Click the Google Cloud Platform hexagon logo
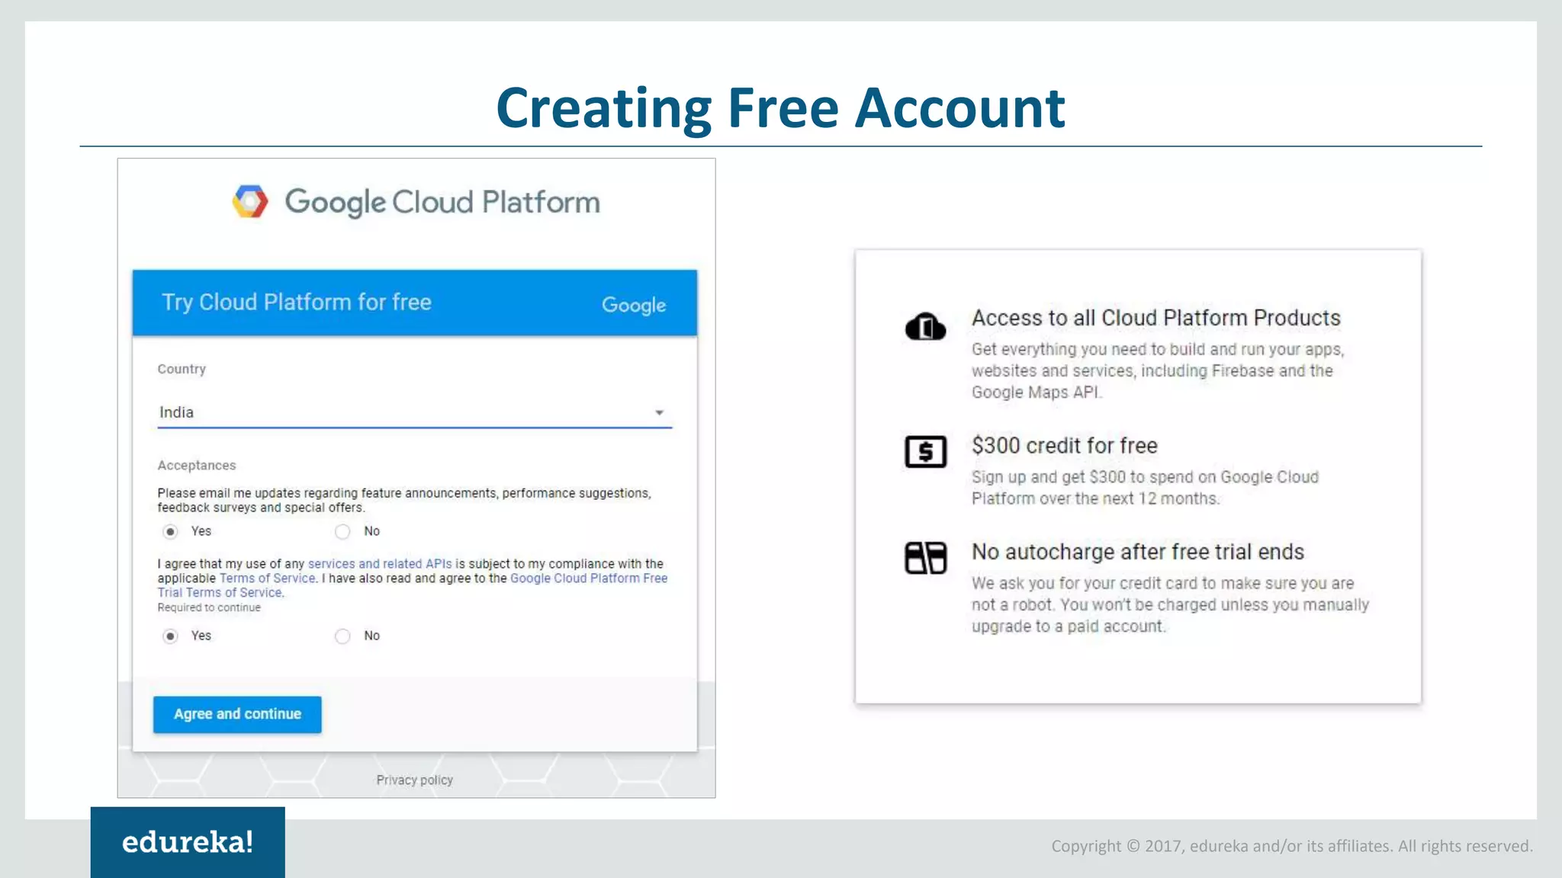This screenshot has width=1562, height=878. click(250, 201)
